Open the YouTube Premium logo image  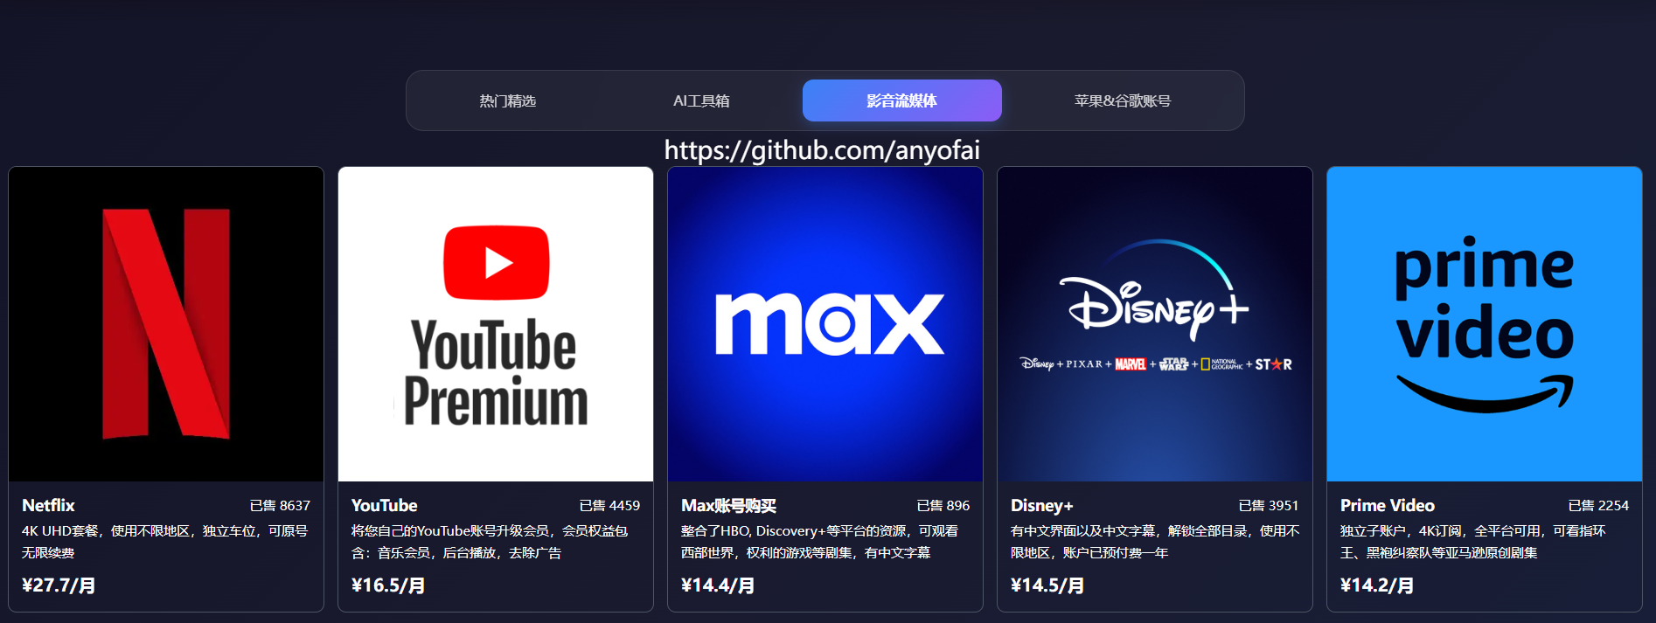tap(496, 324)
